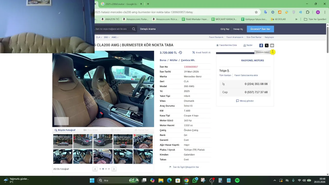Click the Windows taskbar Ara search box
The image size is (329, 185).
118,180
